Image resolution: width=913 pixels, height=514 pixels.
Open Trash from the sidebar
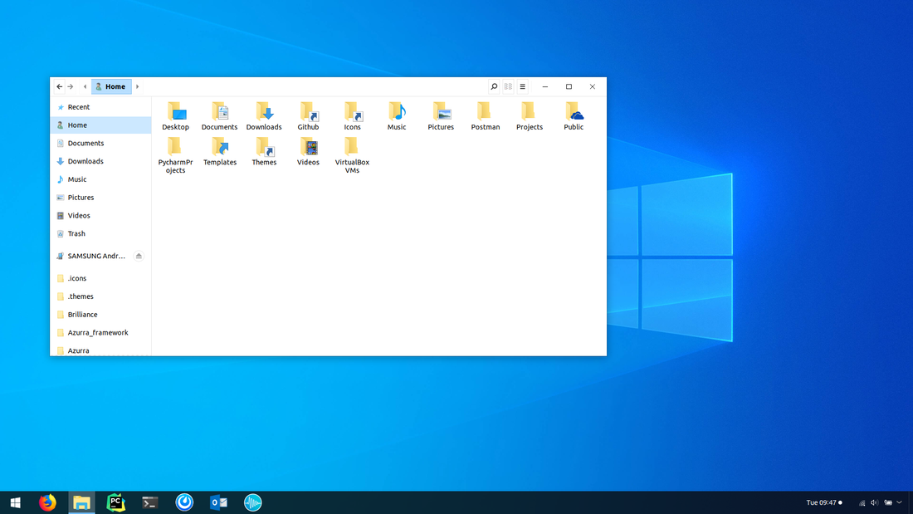pyautogui.click(x=76, y=233)
